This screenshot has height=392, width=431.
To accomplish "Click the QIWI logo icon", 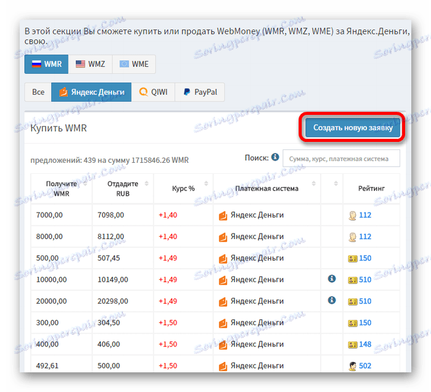I will point(143,92).
